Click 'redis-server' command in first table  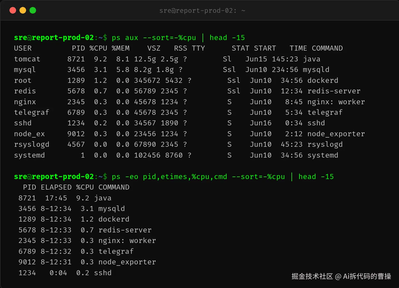334,91
